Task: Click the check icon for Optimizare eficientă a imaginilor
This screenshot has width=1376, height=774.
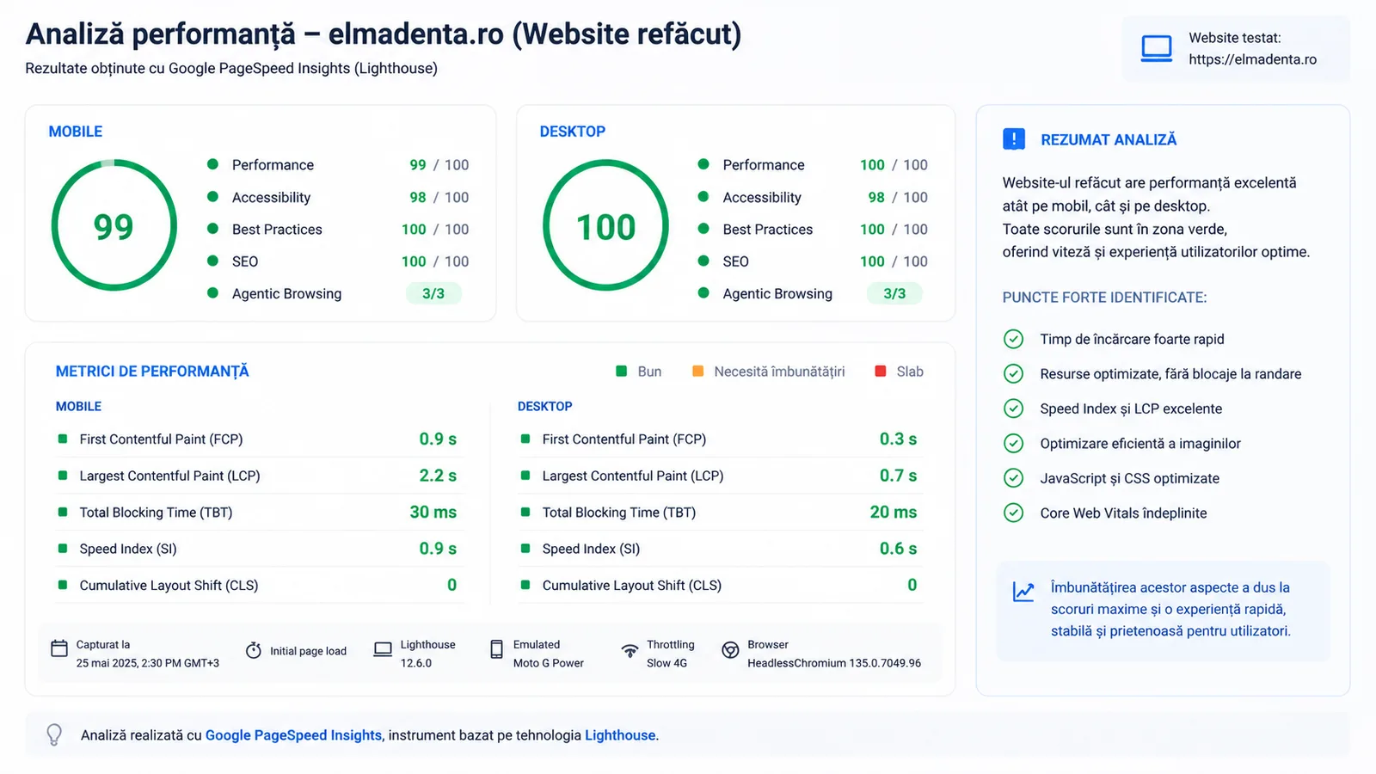Action: (x=1014, y=443)
